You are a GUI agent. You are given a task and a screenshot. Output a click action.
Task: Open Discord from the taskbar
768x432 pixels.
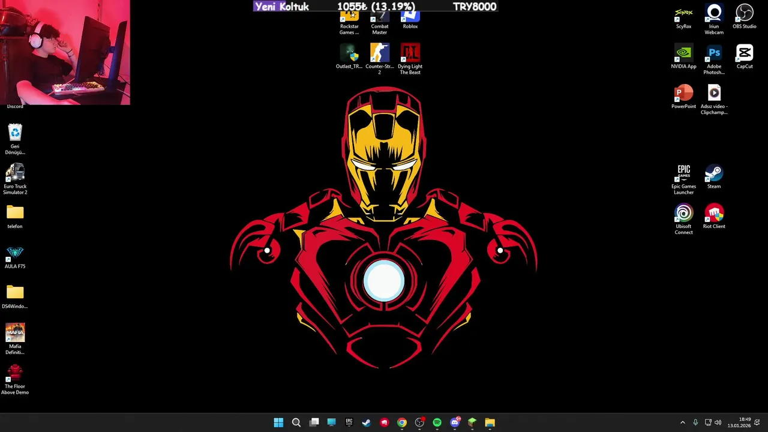coord(455,422)
